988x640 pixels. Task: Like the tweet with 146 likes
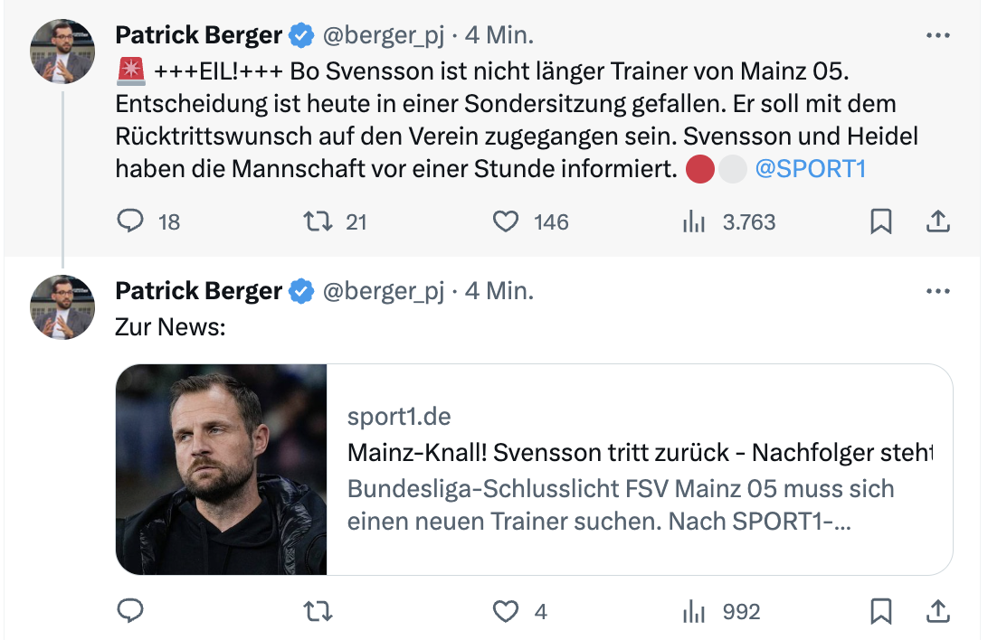coord(506,221)
